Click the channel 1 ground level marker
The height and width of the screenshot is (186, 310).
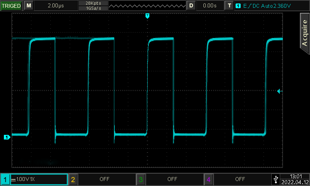7,137
